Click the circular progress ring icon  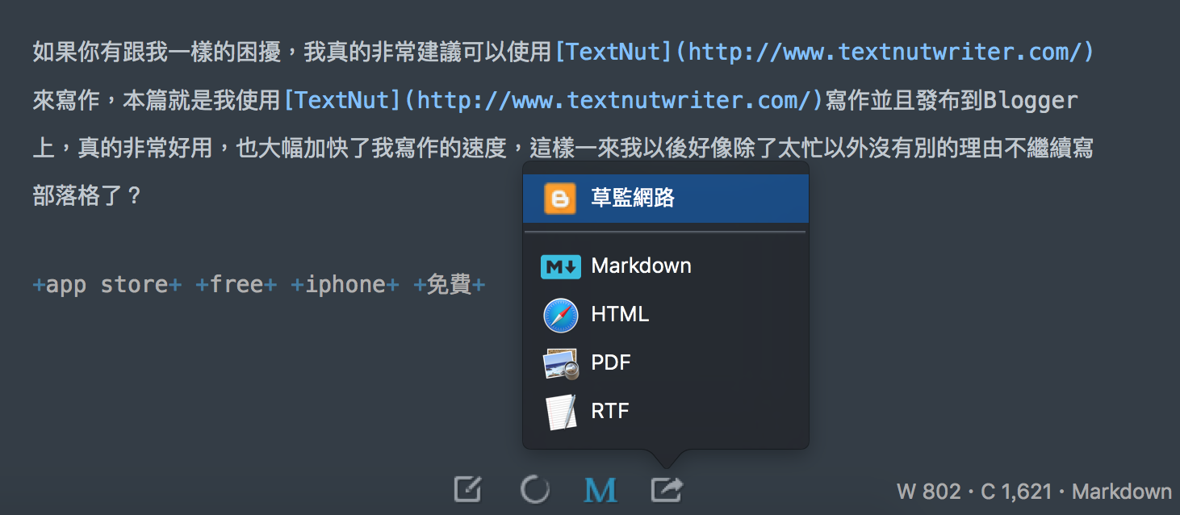tap(534, 488)
